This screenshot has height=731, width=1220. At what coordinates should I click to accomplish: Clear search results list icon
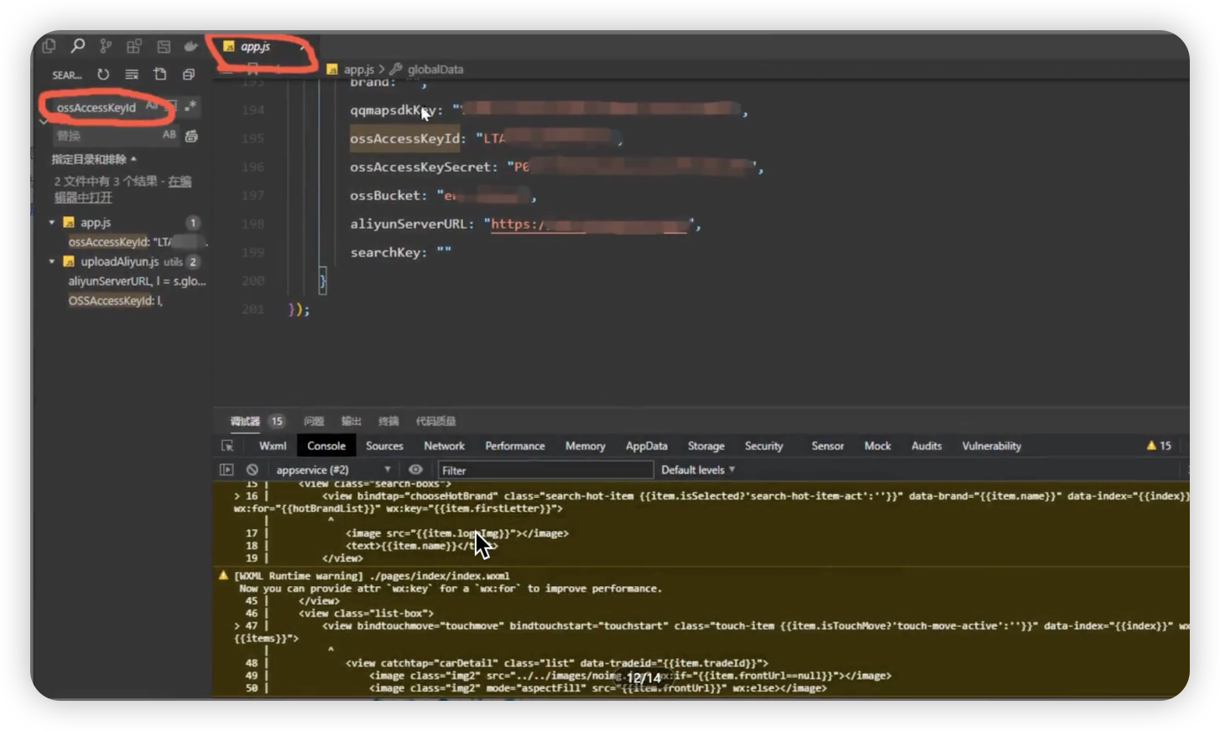coord(132,75)
